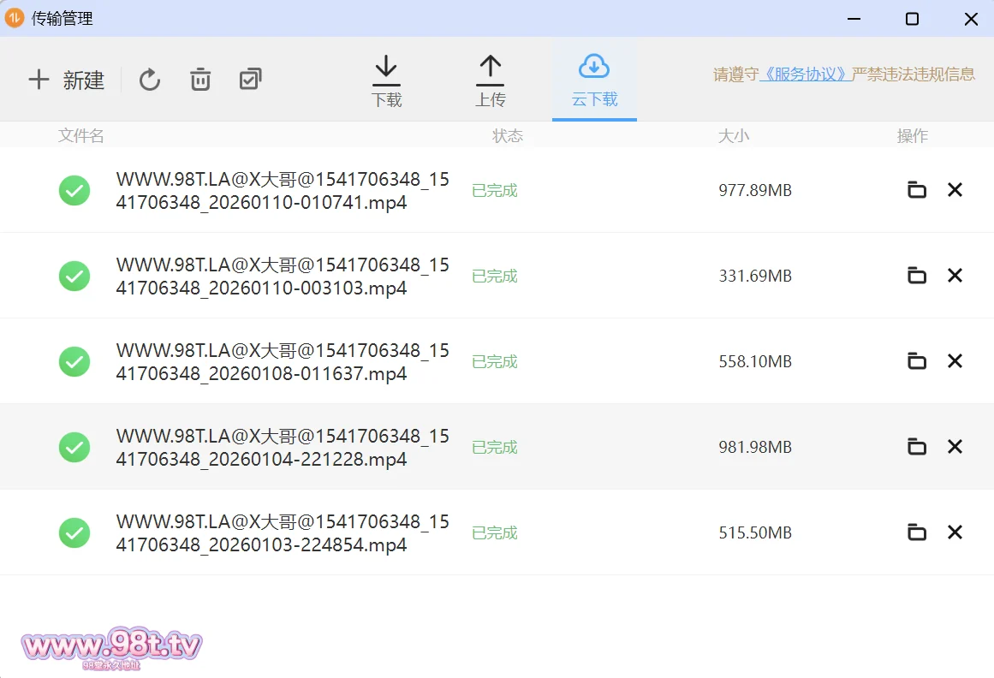This screenshot has width=994, height=678.
Task: Remove the 981.98MB task from list
Action: coord(955,447)
